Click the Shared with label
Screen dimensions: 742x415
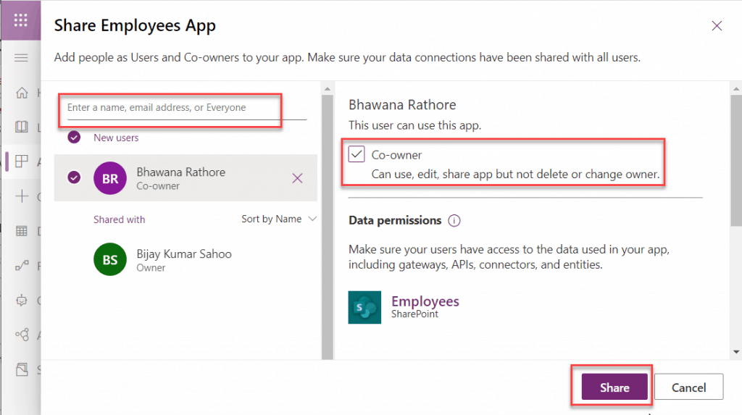click(x=120, y=219)
